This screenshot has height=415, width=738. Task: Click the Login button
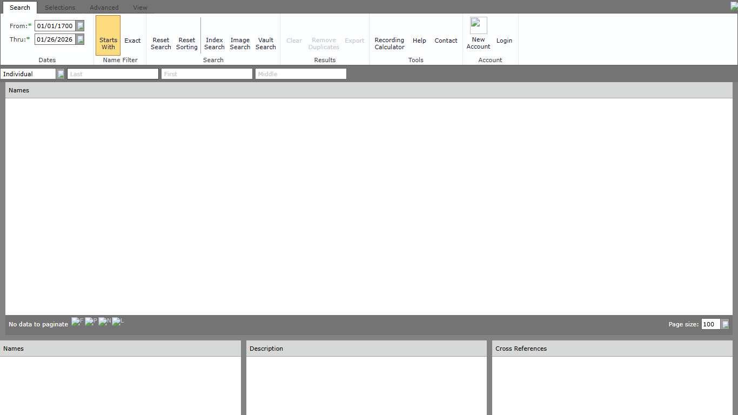pos(504,41)
